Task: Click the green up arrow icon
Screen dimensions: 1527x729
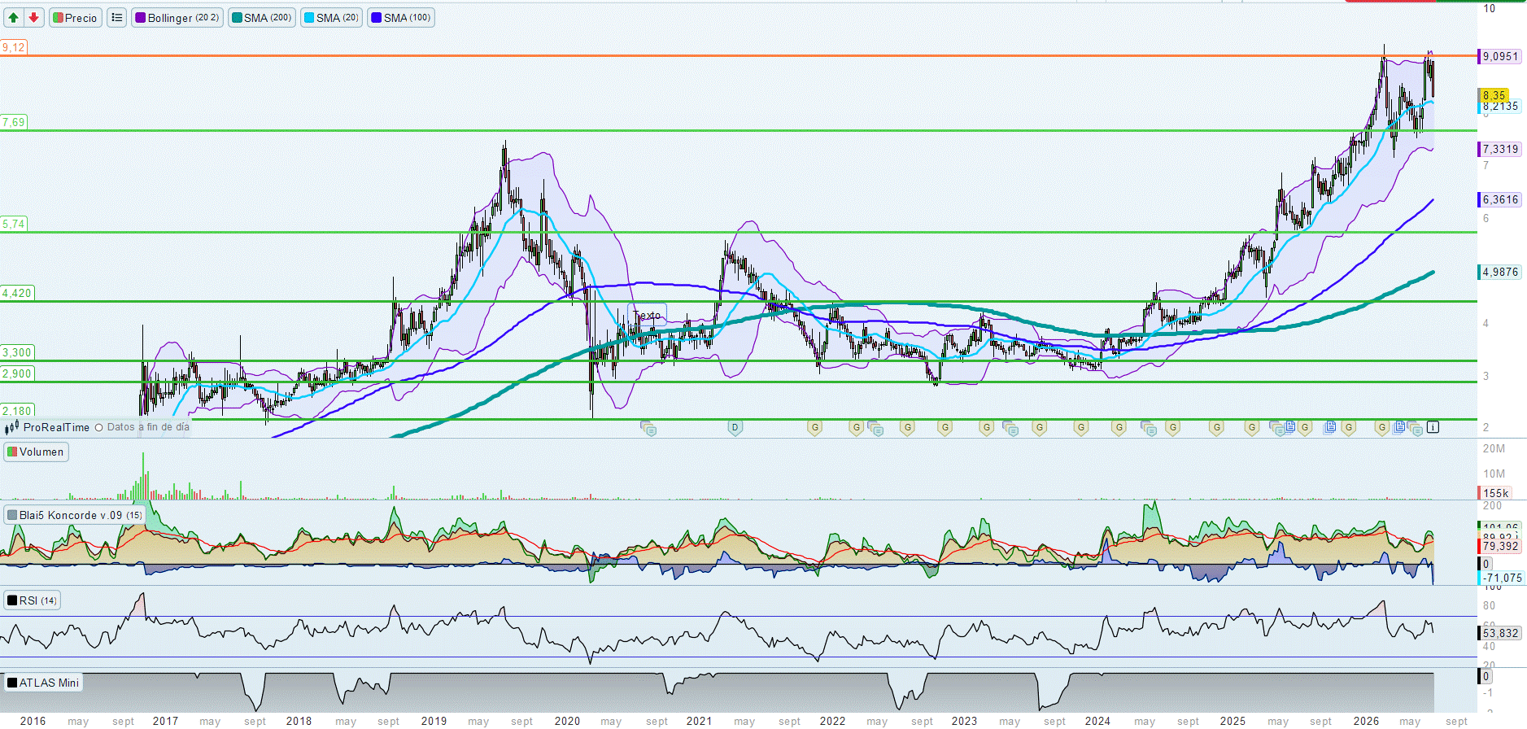Action: coord(14,18)
